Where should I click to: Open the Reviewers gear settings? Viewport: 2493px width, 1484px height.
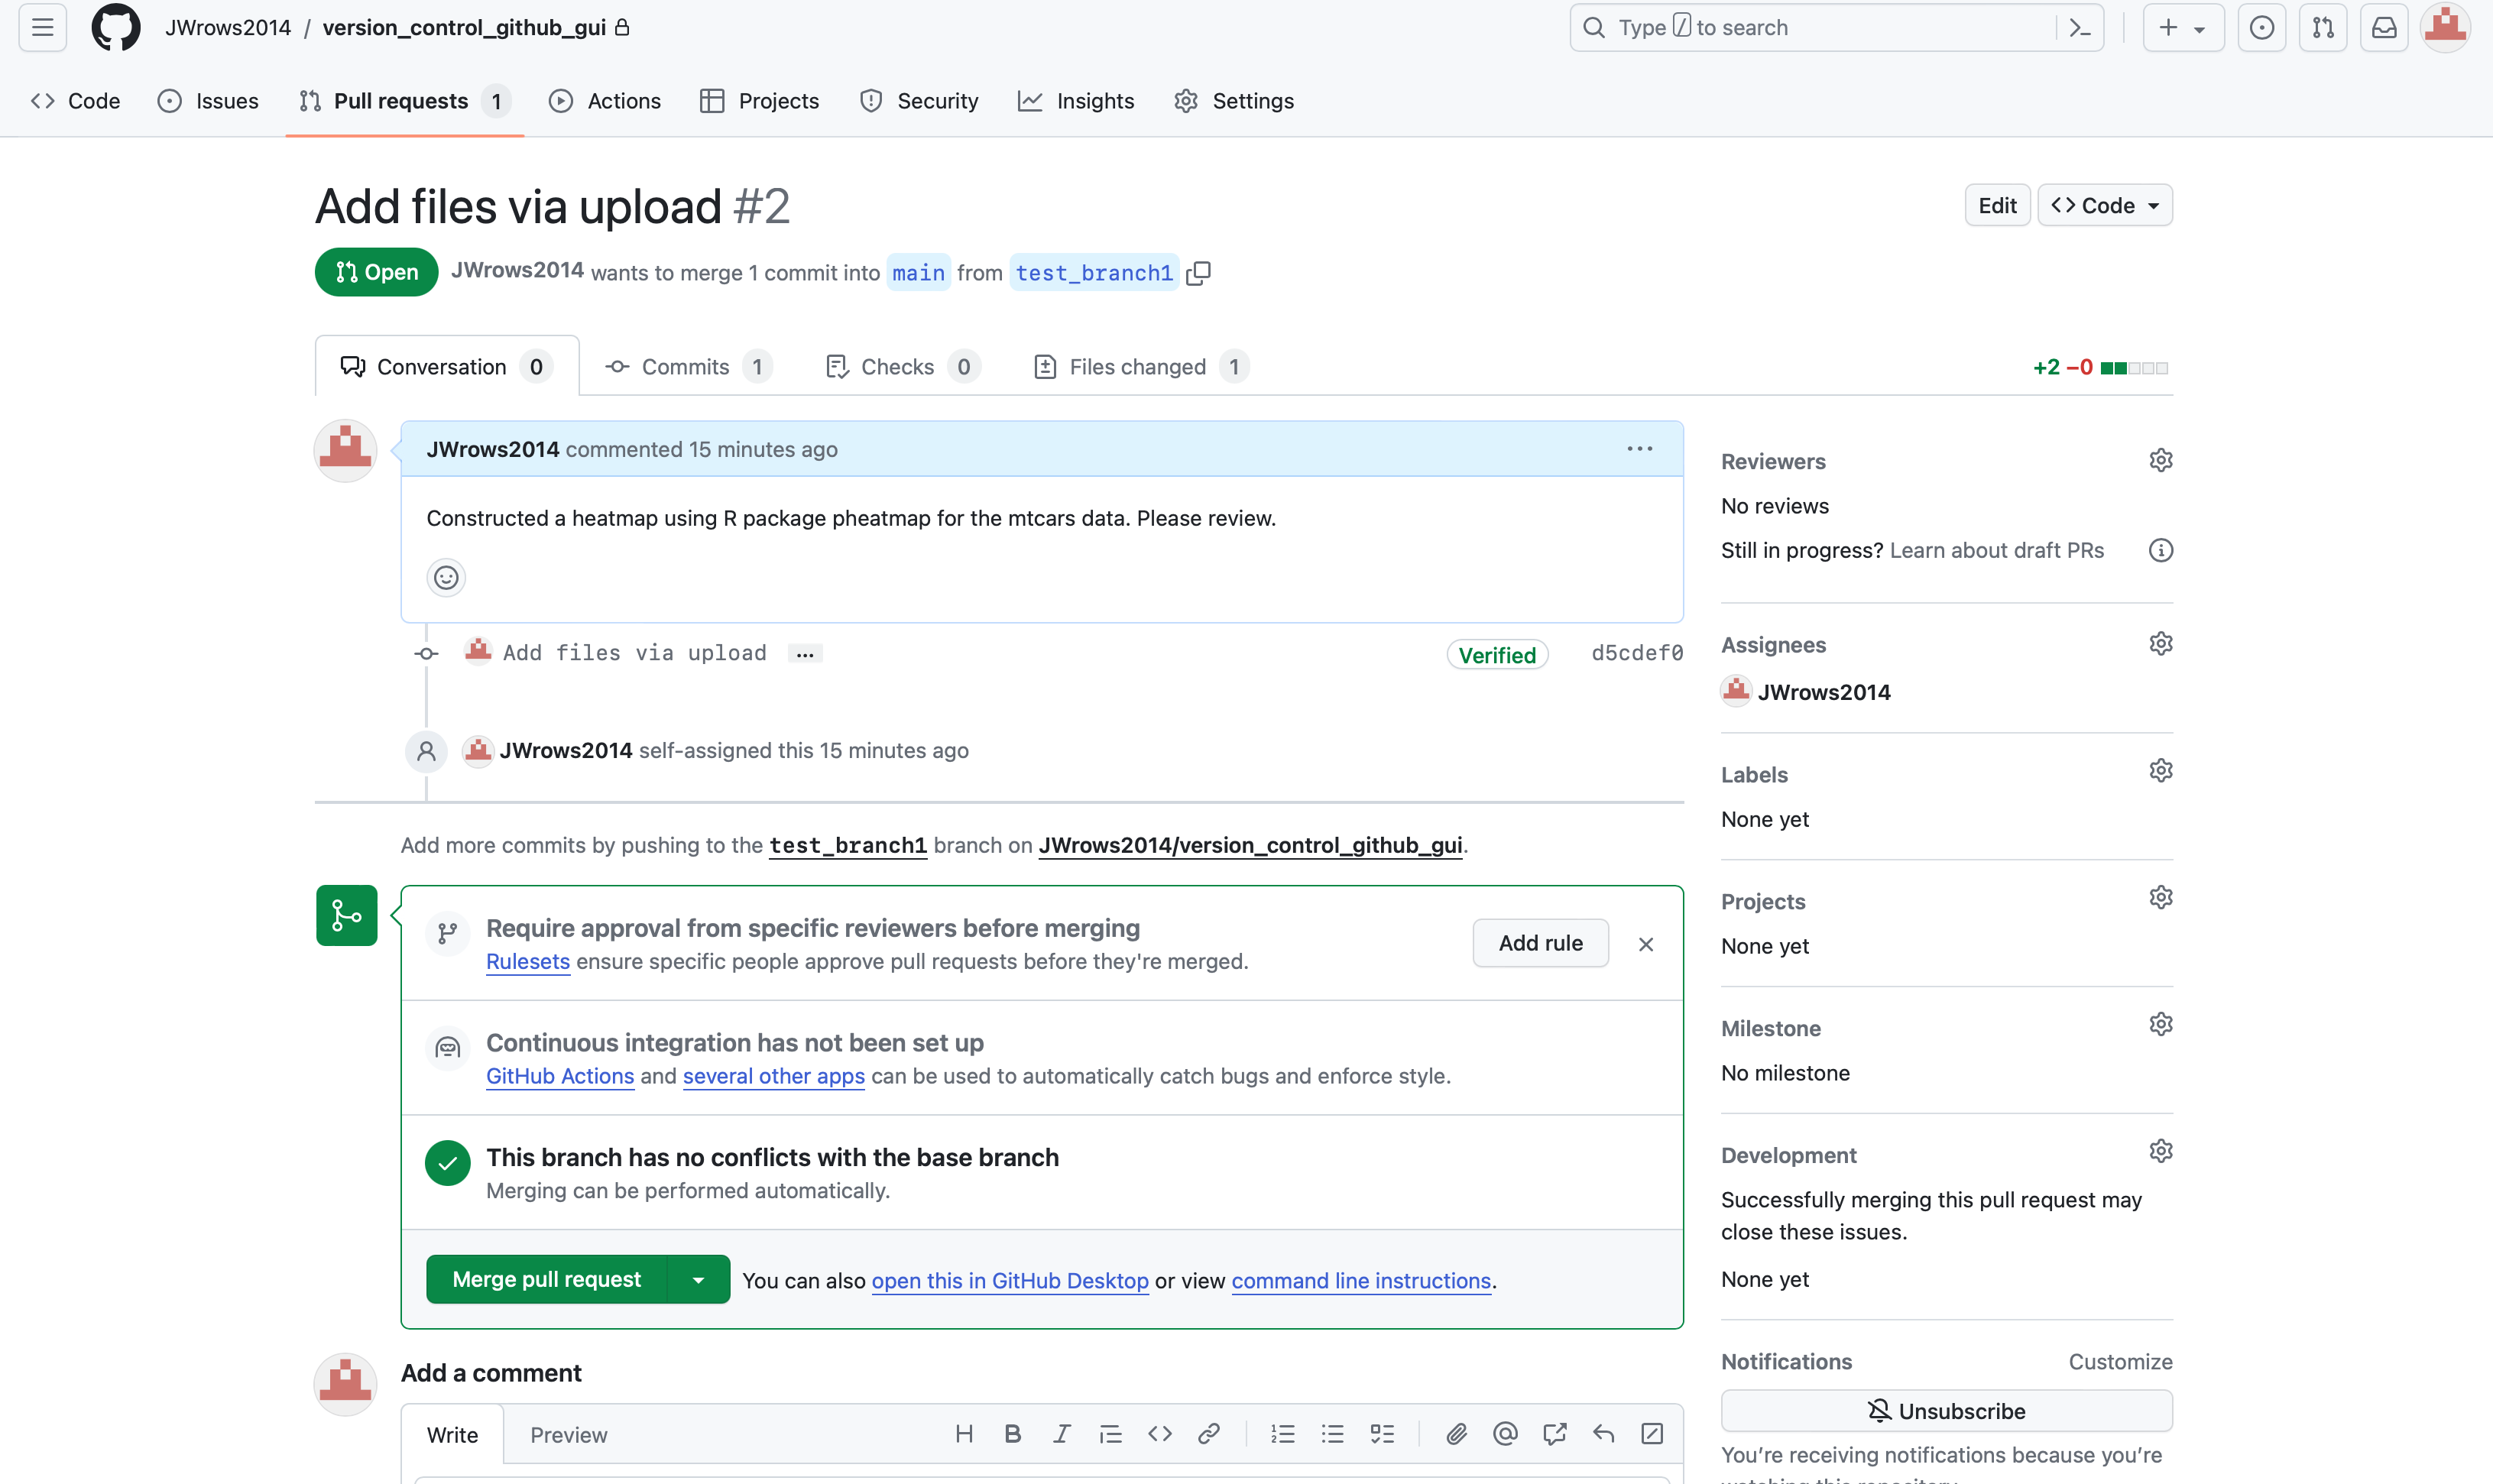[x=2160, y=461]
